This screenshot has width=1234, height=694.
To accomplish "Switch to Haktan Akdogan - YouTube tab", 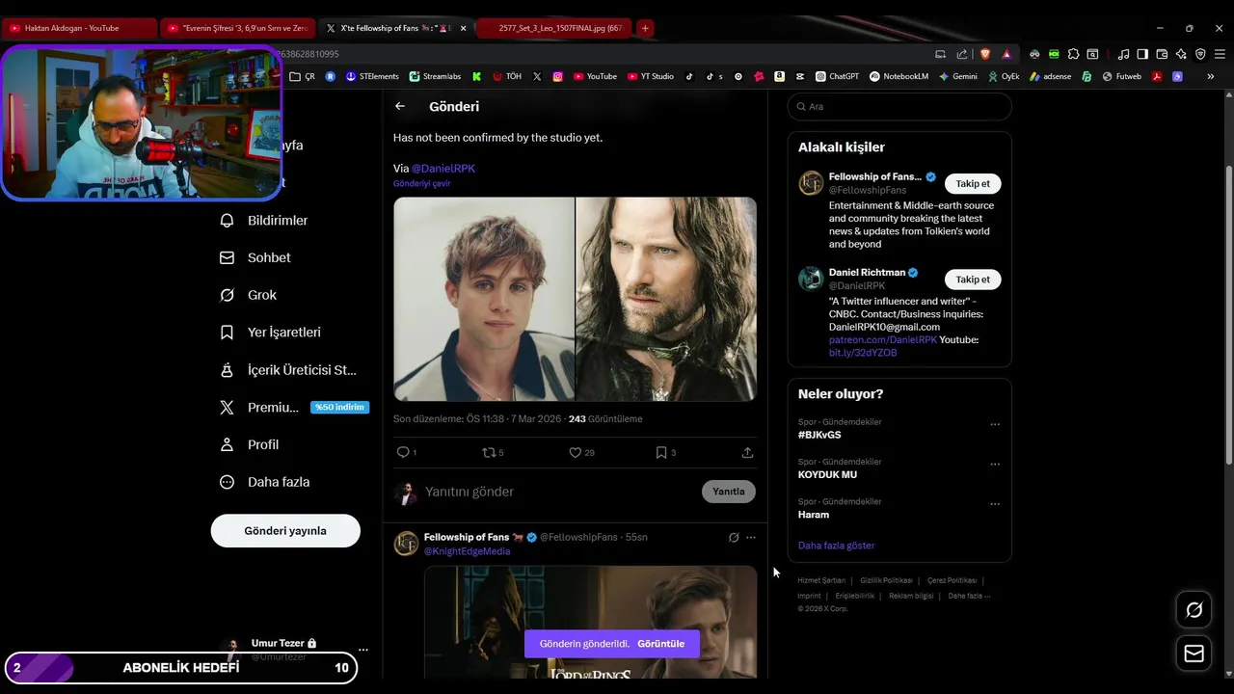I will click(x=79, y=28).
